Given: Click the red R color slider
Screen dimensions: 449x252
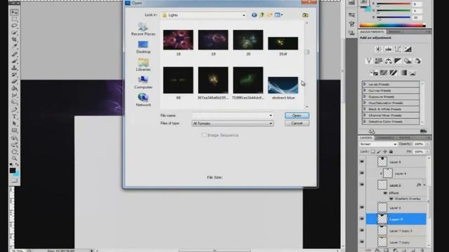Looking at the screenshot, I should (394, 3).
